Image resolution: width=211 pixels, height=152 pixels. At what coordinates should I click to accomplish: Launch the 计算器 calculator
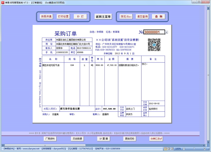click(x=104, y=139)
